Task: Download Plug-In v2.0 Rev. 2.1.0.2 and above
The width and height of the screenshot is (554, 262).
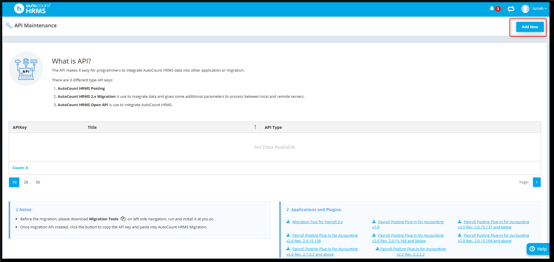Action: [322, 252]
